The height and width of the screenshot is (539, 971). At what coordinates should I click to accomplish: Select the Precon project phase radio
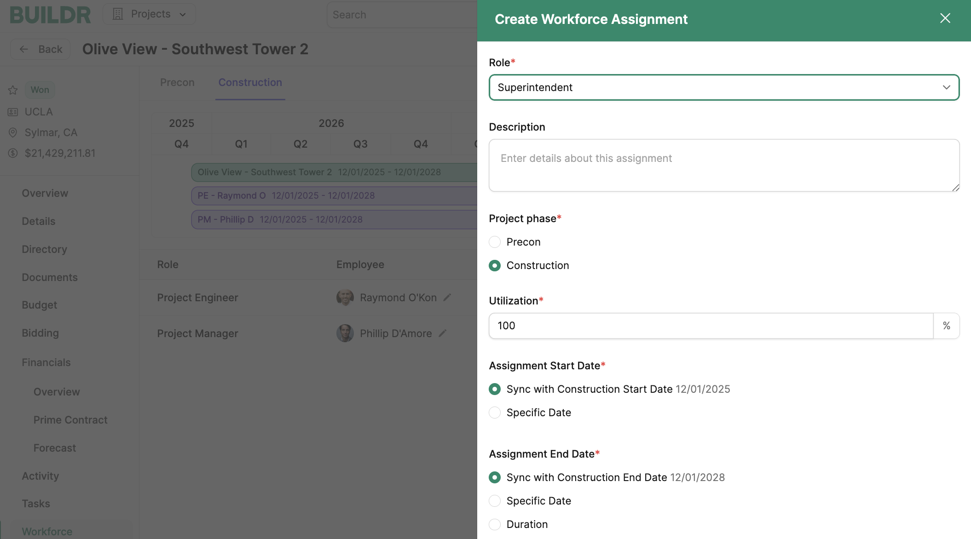(x=495, y=242)
